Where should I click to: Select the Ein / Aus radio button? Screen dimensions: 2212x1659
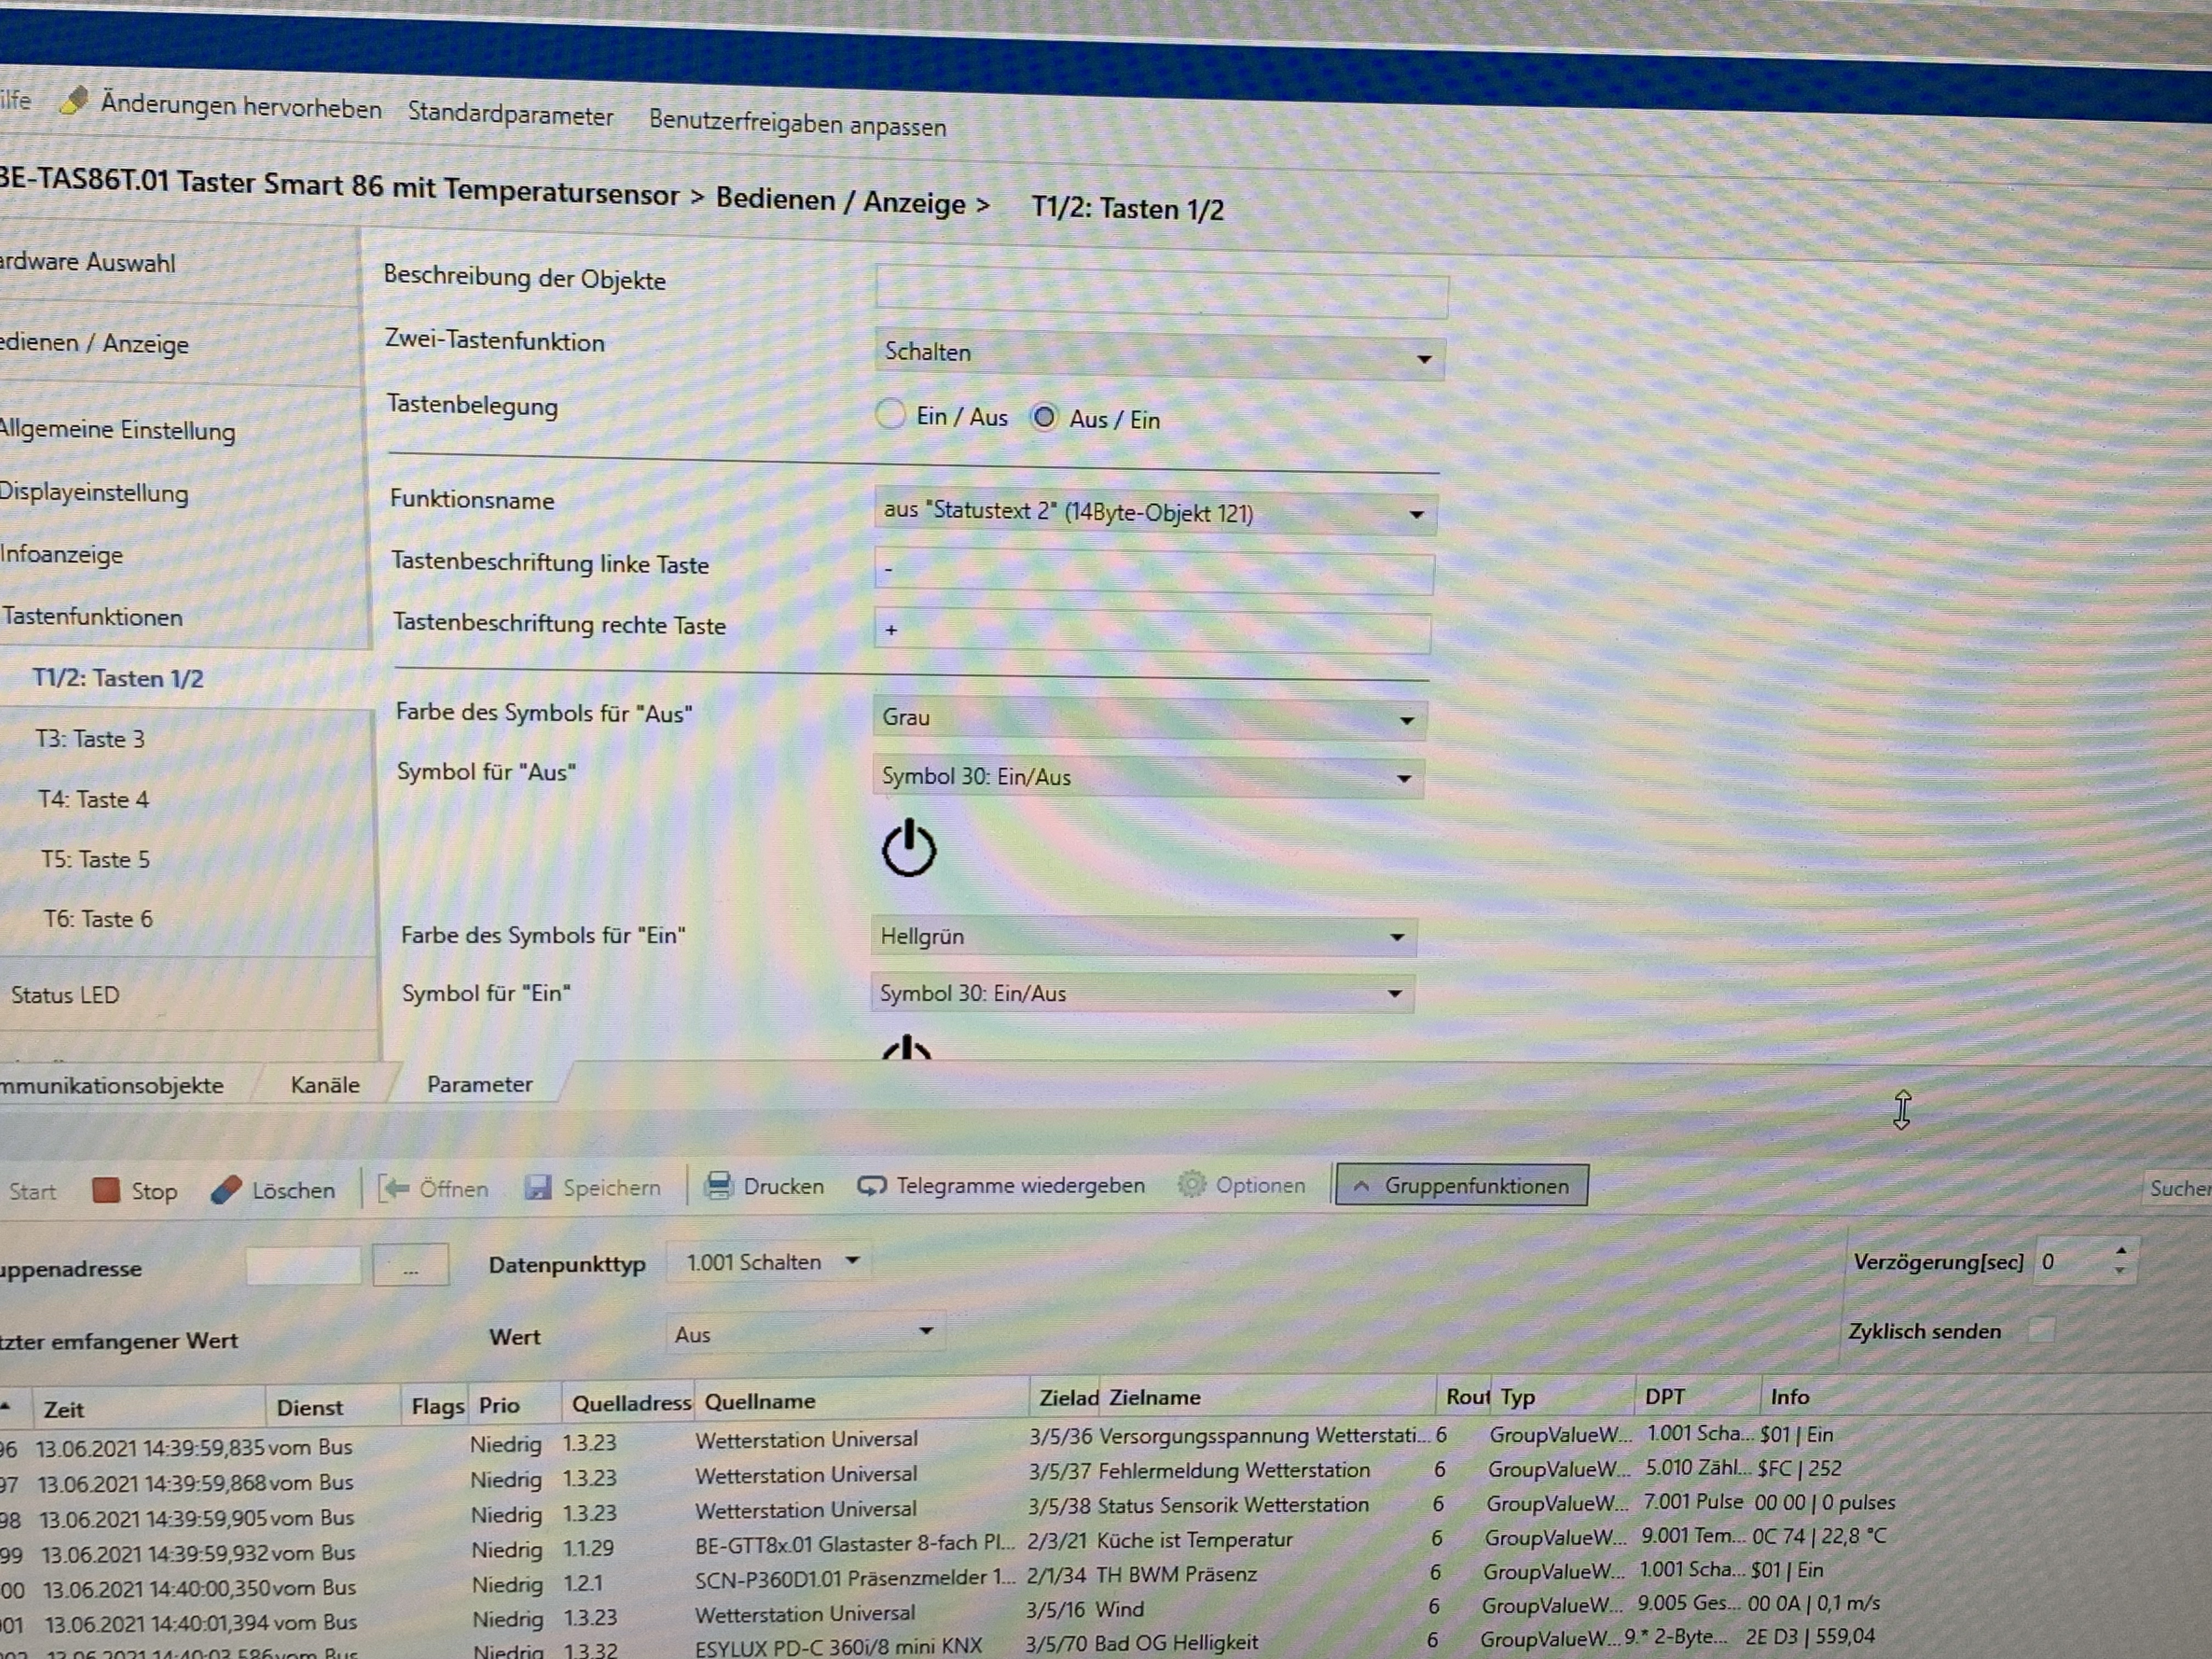(890, 414)
